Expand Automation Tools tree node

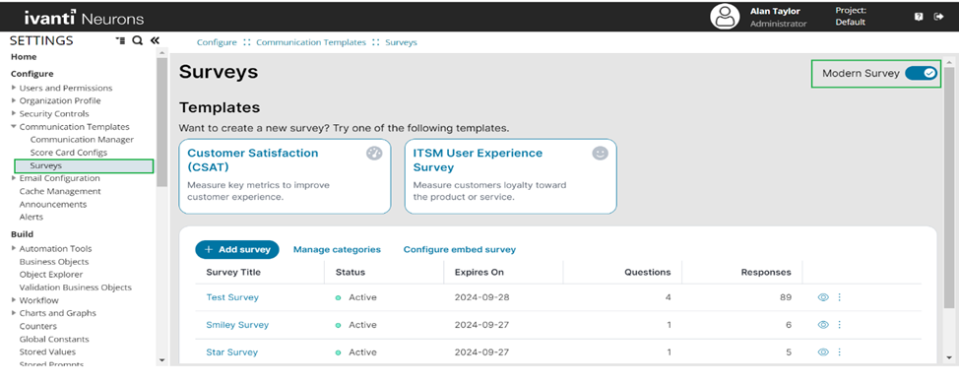(14, 248)
